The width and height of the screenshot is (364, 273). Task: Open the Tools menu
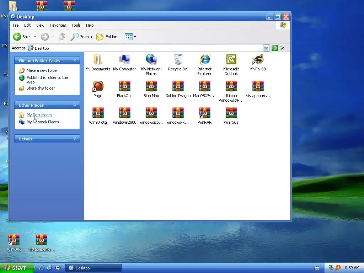(x=76, y=25)
